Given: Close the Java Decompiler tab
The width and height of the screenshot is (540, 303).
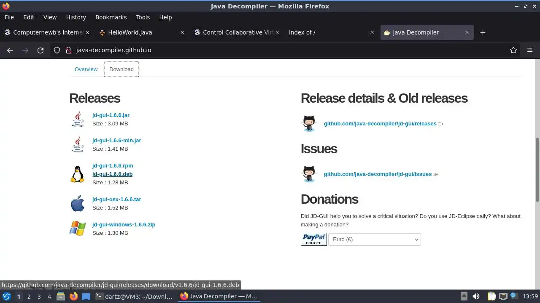Looking at the screenshot, I should point(467,32).
